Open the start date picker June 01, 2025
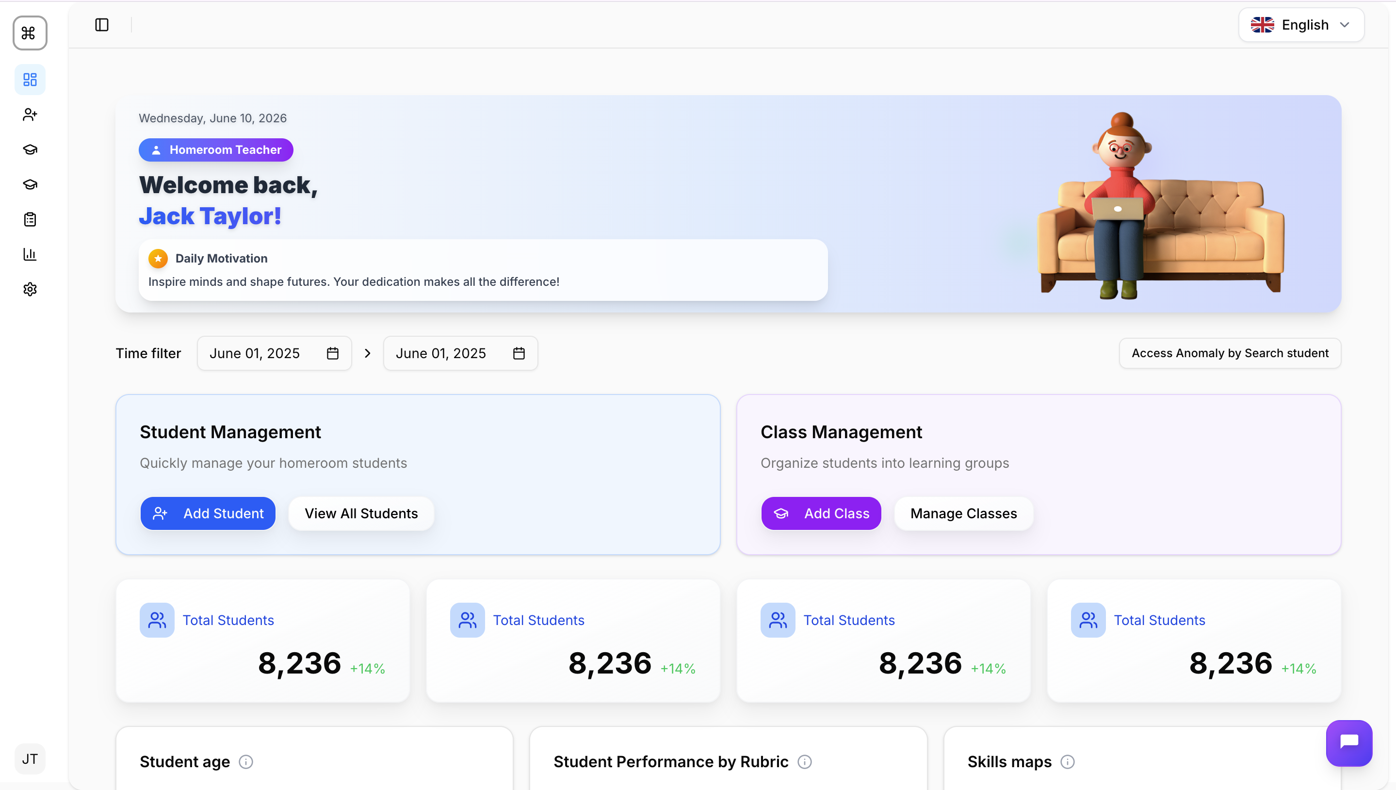Screen dimensions: 1396x790 274,353
